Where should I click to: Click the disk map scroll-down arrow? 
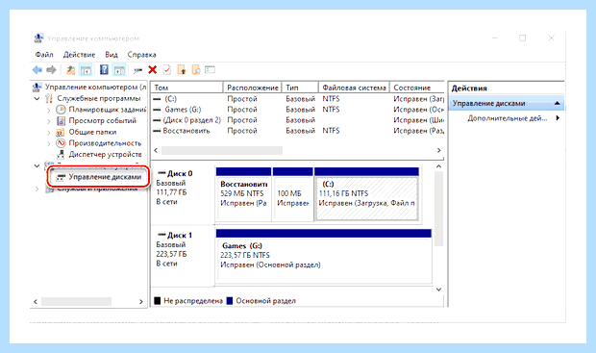point(438,290)
